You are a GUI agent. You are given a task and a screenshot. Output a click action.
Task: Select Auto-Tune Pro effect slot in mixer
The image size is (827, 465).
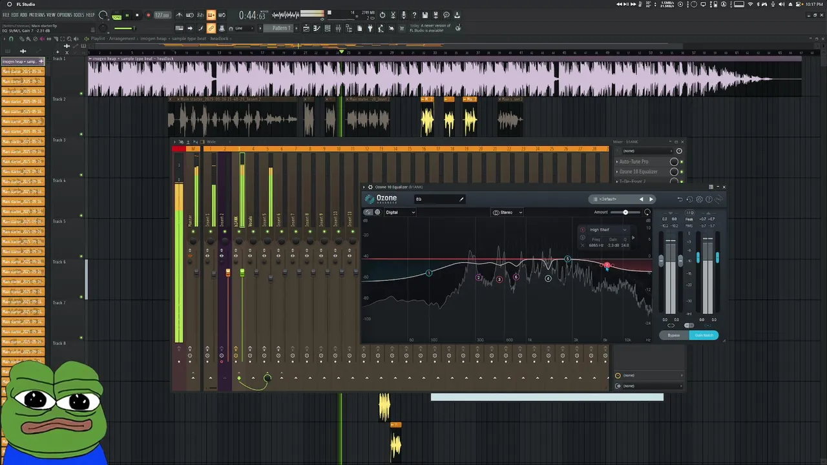coord(634,161)
